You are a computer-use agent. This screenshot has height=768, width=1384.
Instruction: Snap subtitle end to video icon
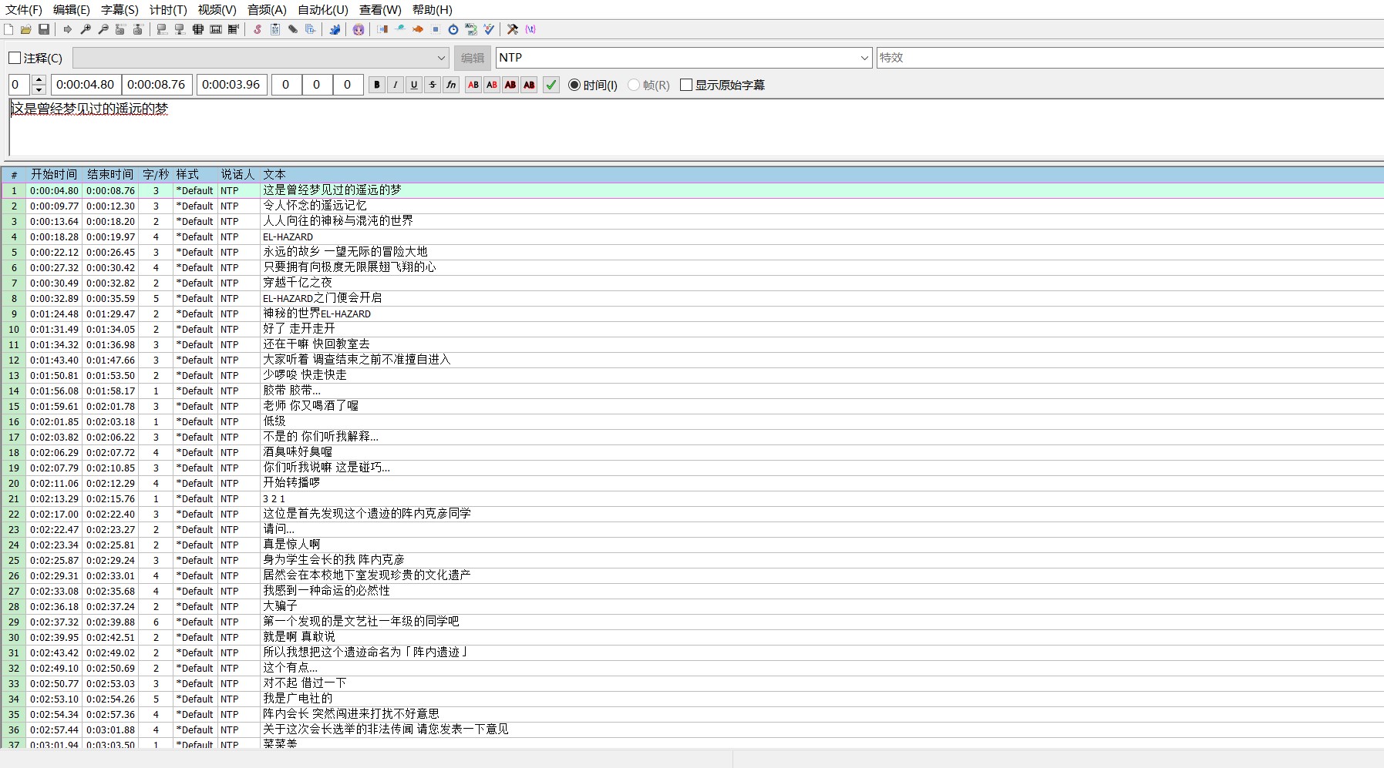point(180,29)
